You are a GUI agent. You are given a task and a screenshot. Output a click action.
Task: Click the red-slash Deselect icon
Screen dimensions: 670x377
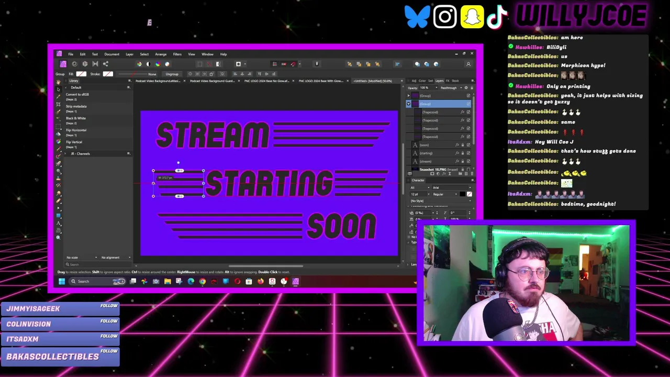pyautogui.click(x=209, y=64)
